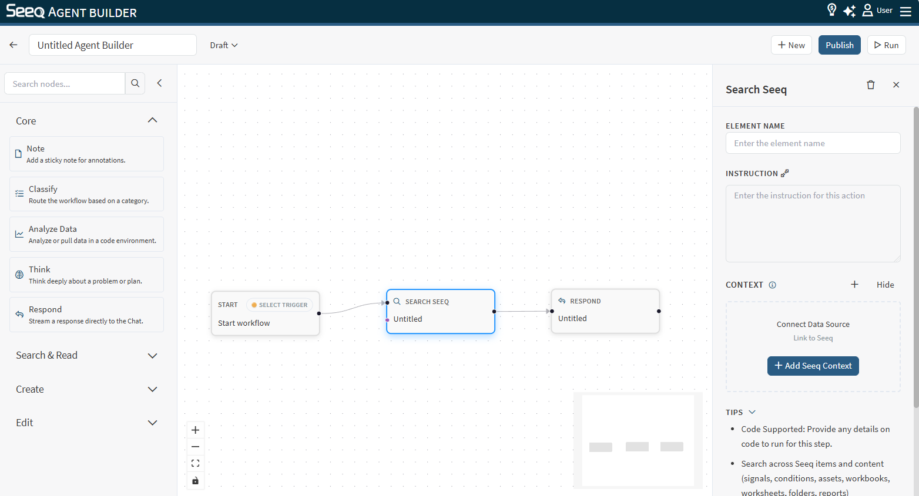The width and height of the screenshot is (919, 496).
Task: Click the search nodes magnifier button
Action: [135, 83]
